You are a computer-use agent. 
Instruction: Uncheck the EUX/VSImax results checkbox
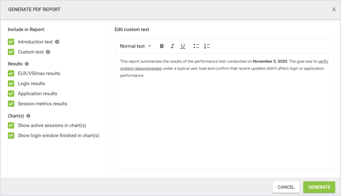pyautogui.click(x=11, y=73)
